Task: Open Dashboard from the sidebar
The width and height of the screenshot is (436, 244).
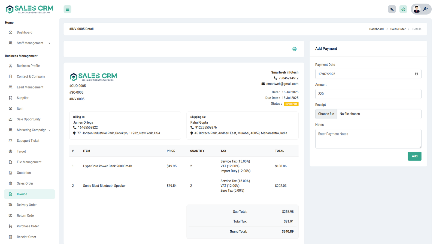Action: [25, 32]
